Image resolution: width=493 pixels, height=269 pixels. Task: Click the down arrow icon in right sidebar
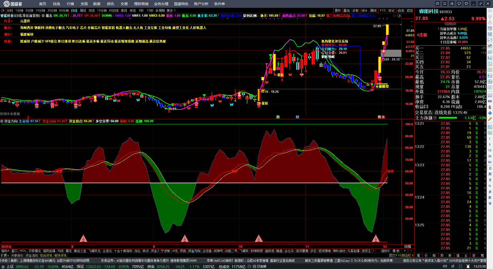click(490, 23)
